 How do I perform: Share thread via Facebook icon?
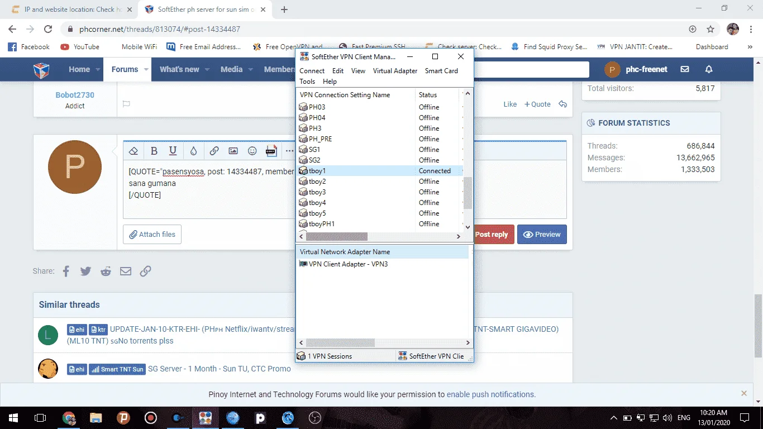pyautogui.click(x=66, y=271)
